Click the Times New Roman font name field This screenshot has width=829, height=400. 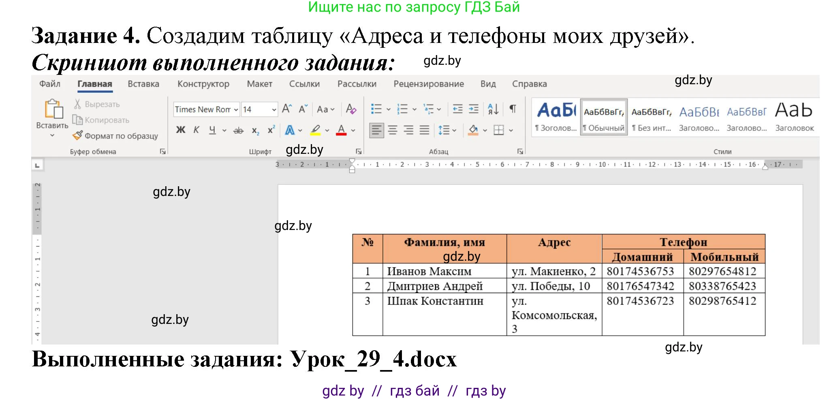coord(203,109)
